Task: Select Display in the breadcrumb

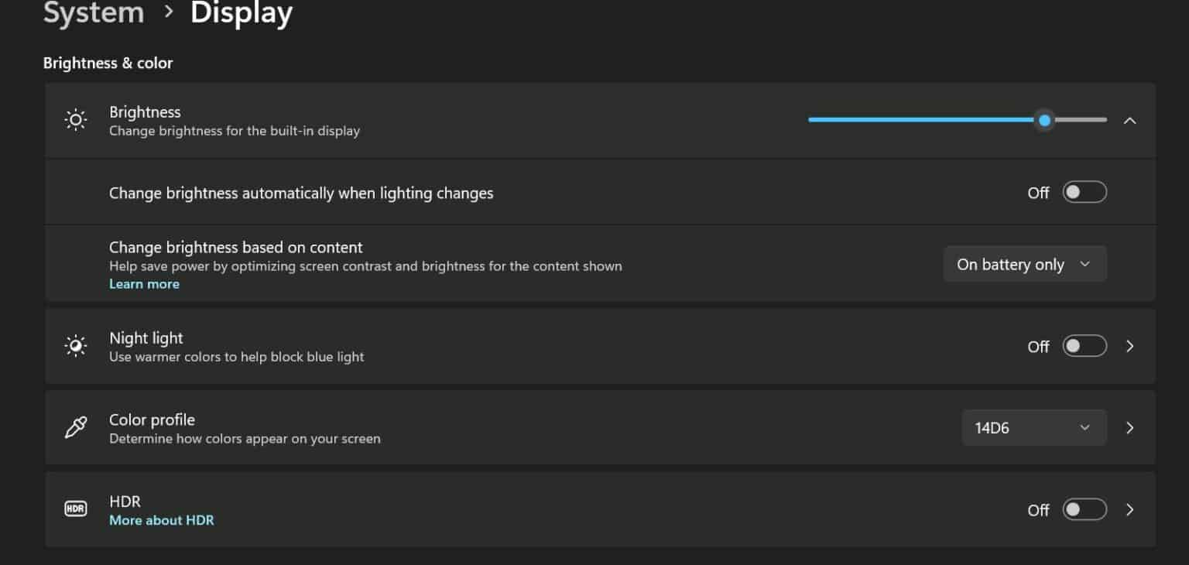Action: click(242, 13)
